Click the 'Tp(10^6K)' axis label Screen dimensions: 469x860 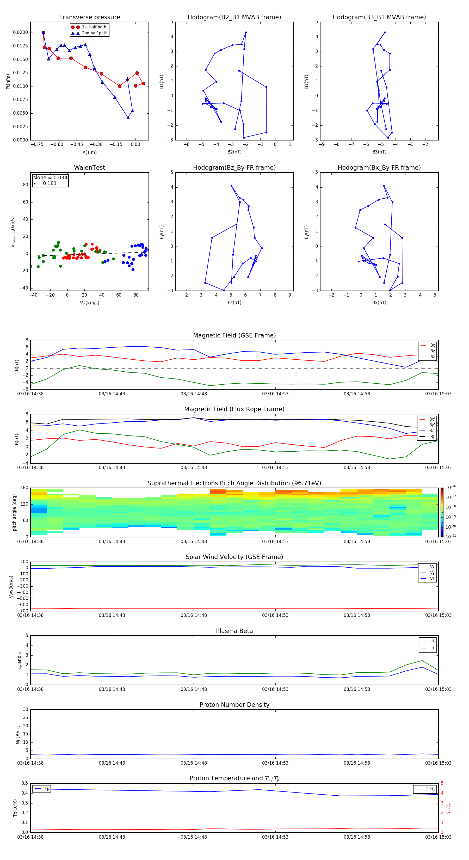click(15, 808)
